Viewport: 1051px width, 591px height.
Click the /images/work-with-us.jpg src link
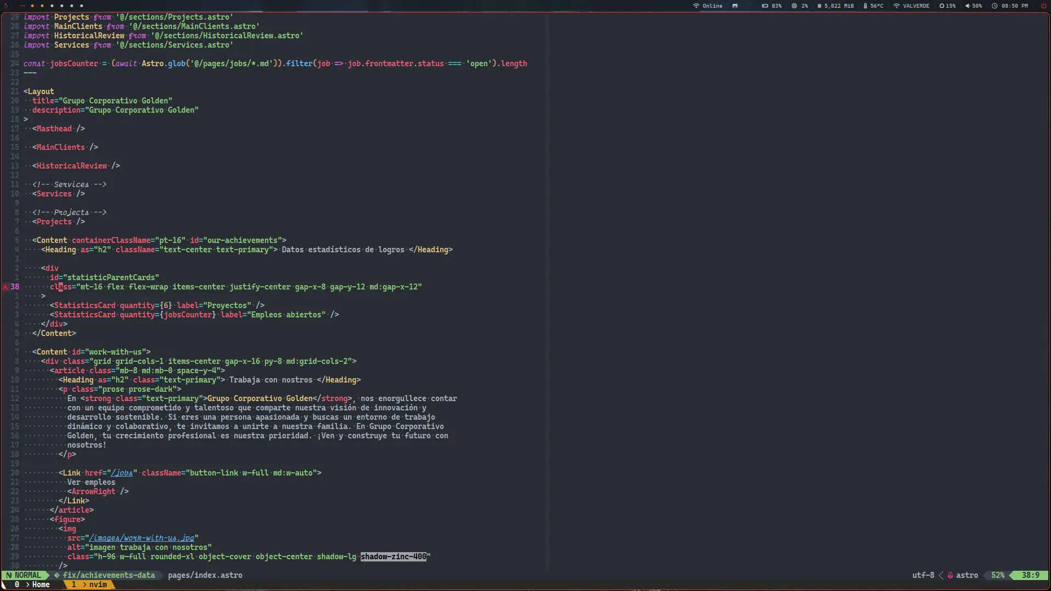click(x=142, y=538)
